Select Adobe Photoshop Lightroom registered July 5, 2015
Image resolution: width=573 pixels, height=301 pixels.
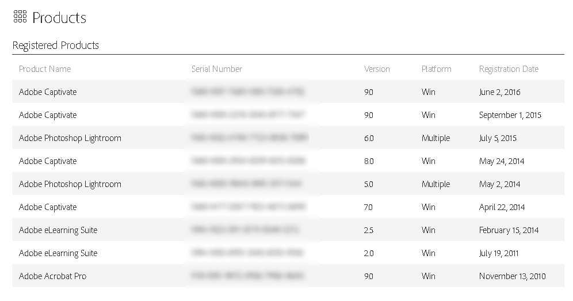click(x=70, y=138)
